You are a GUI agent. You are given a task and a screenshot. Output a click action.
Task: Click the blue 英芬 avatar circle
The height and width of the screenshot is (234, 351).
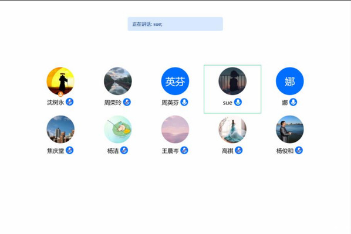[x=175, y=81]
